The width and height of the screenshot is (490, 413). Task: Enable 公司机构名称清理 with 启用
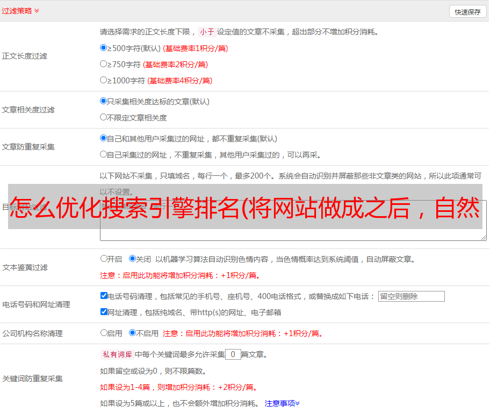click(x=104, y=333)
